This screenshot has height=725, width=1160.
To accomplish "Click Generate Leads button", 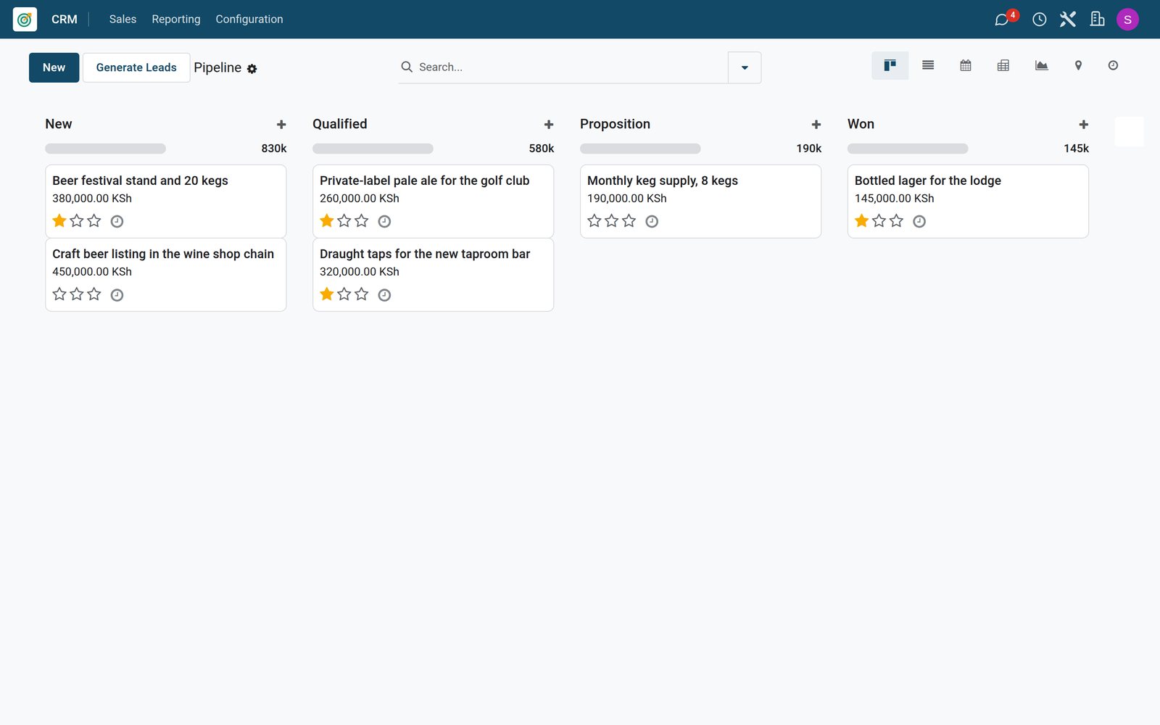I will tap(136, 67).
